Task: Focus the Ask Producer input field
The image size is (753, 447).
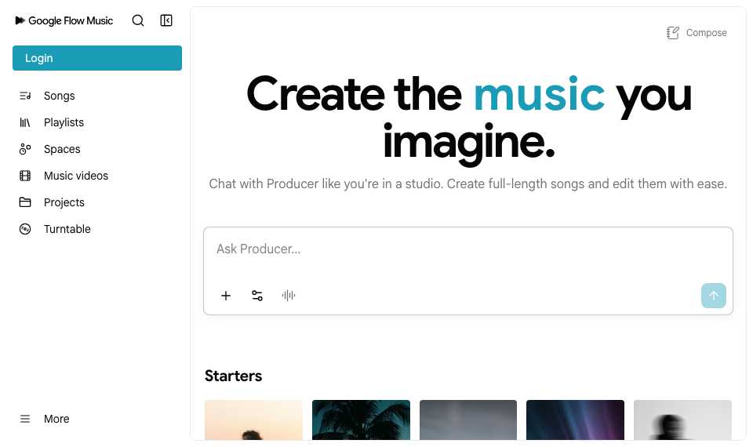Action: [x=467, y=249]
